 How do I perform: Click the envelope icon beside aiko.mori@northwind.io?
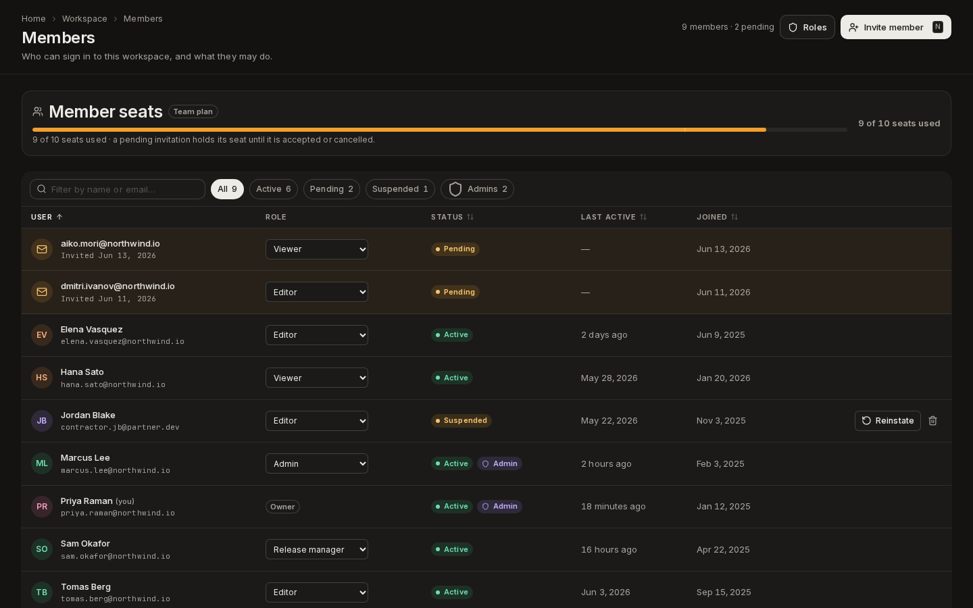42,249
